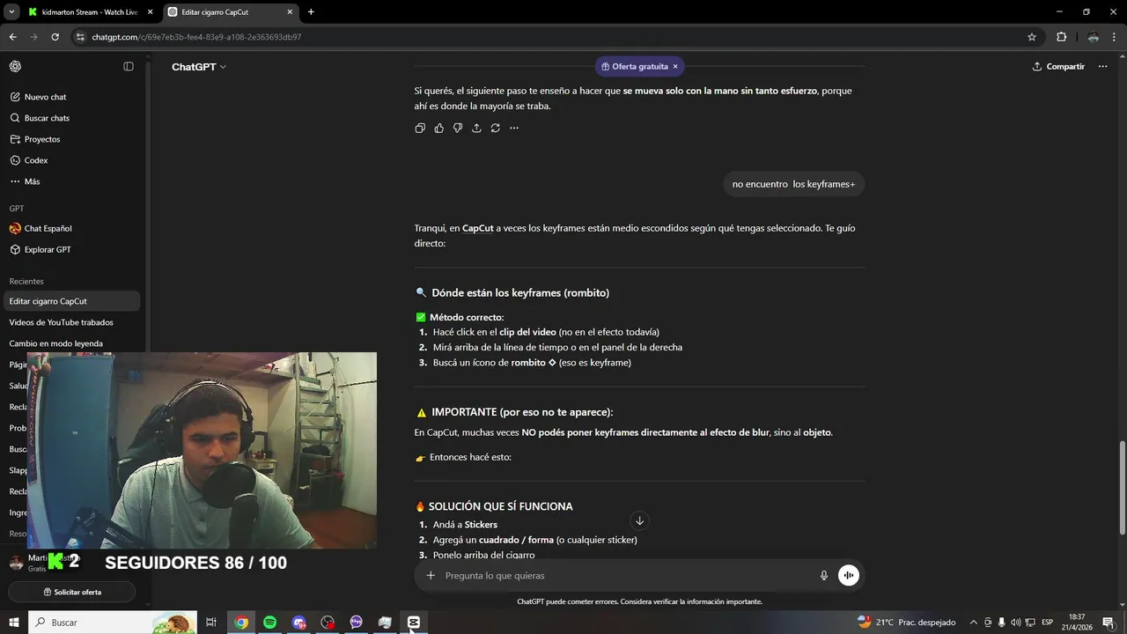Click the plus attach button in the composer
The image size is (1127, 634).
431,575
